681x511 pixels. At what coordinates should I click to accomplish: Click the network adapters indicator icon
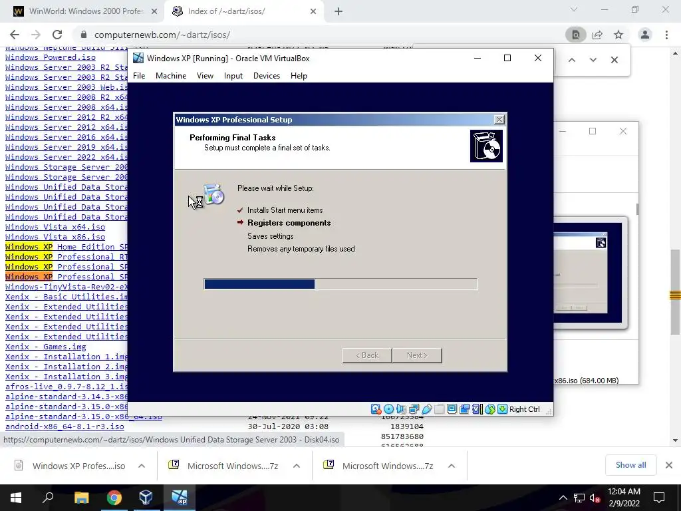(414, 409)
